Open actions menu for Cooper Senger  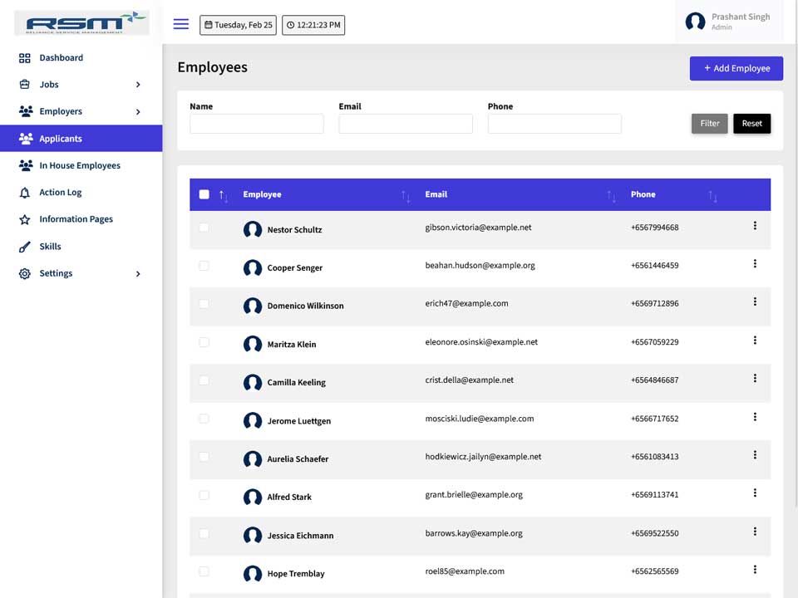point(755,263)
